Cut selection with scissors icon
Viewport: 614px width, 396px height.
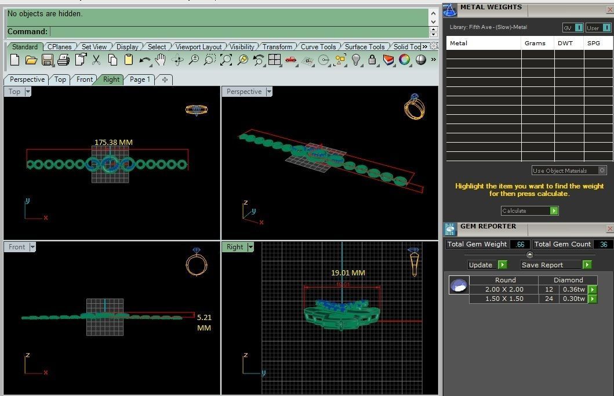(96, 60)
